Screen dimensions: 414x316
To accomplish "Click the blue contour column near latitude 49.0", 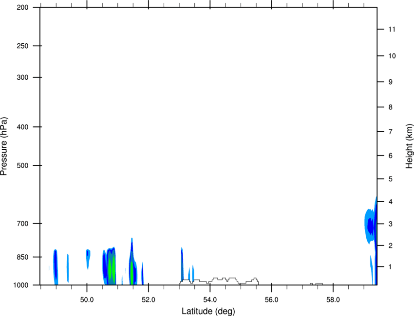I will click(56, 267).
